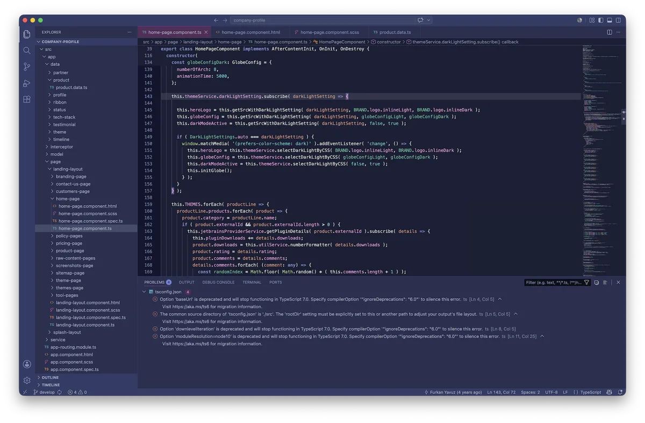Open the Run and Debug view
This screenshot has width=645, height=423.
coord(27,83)
